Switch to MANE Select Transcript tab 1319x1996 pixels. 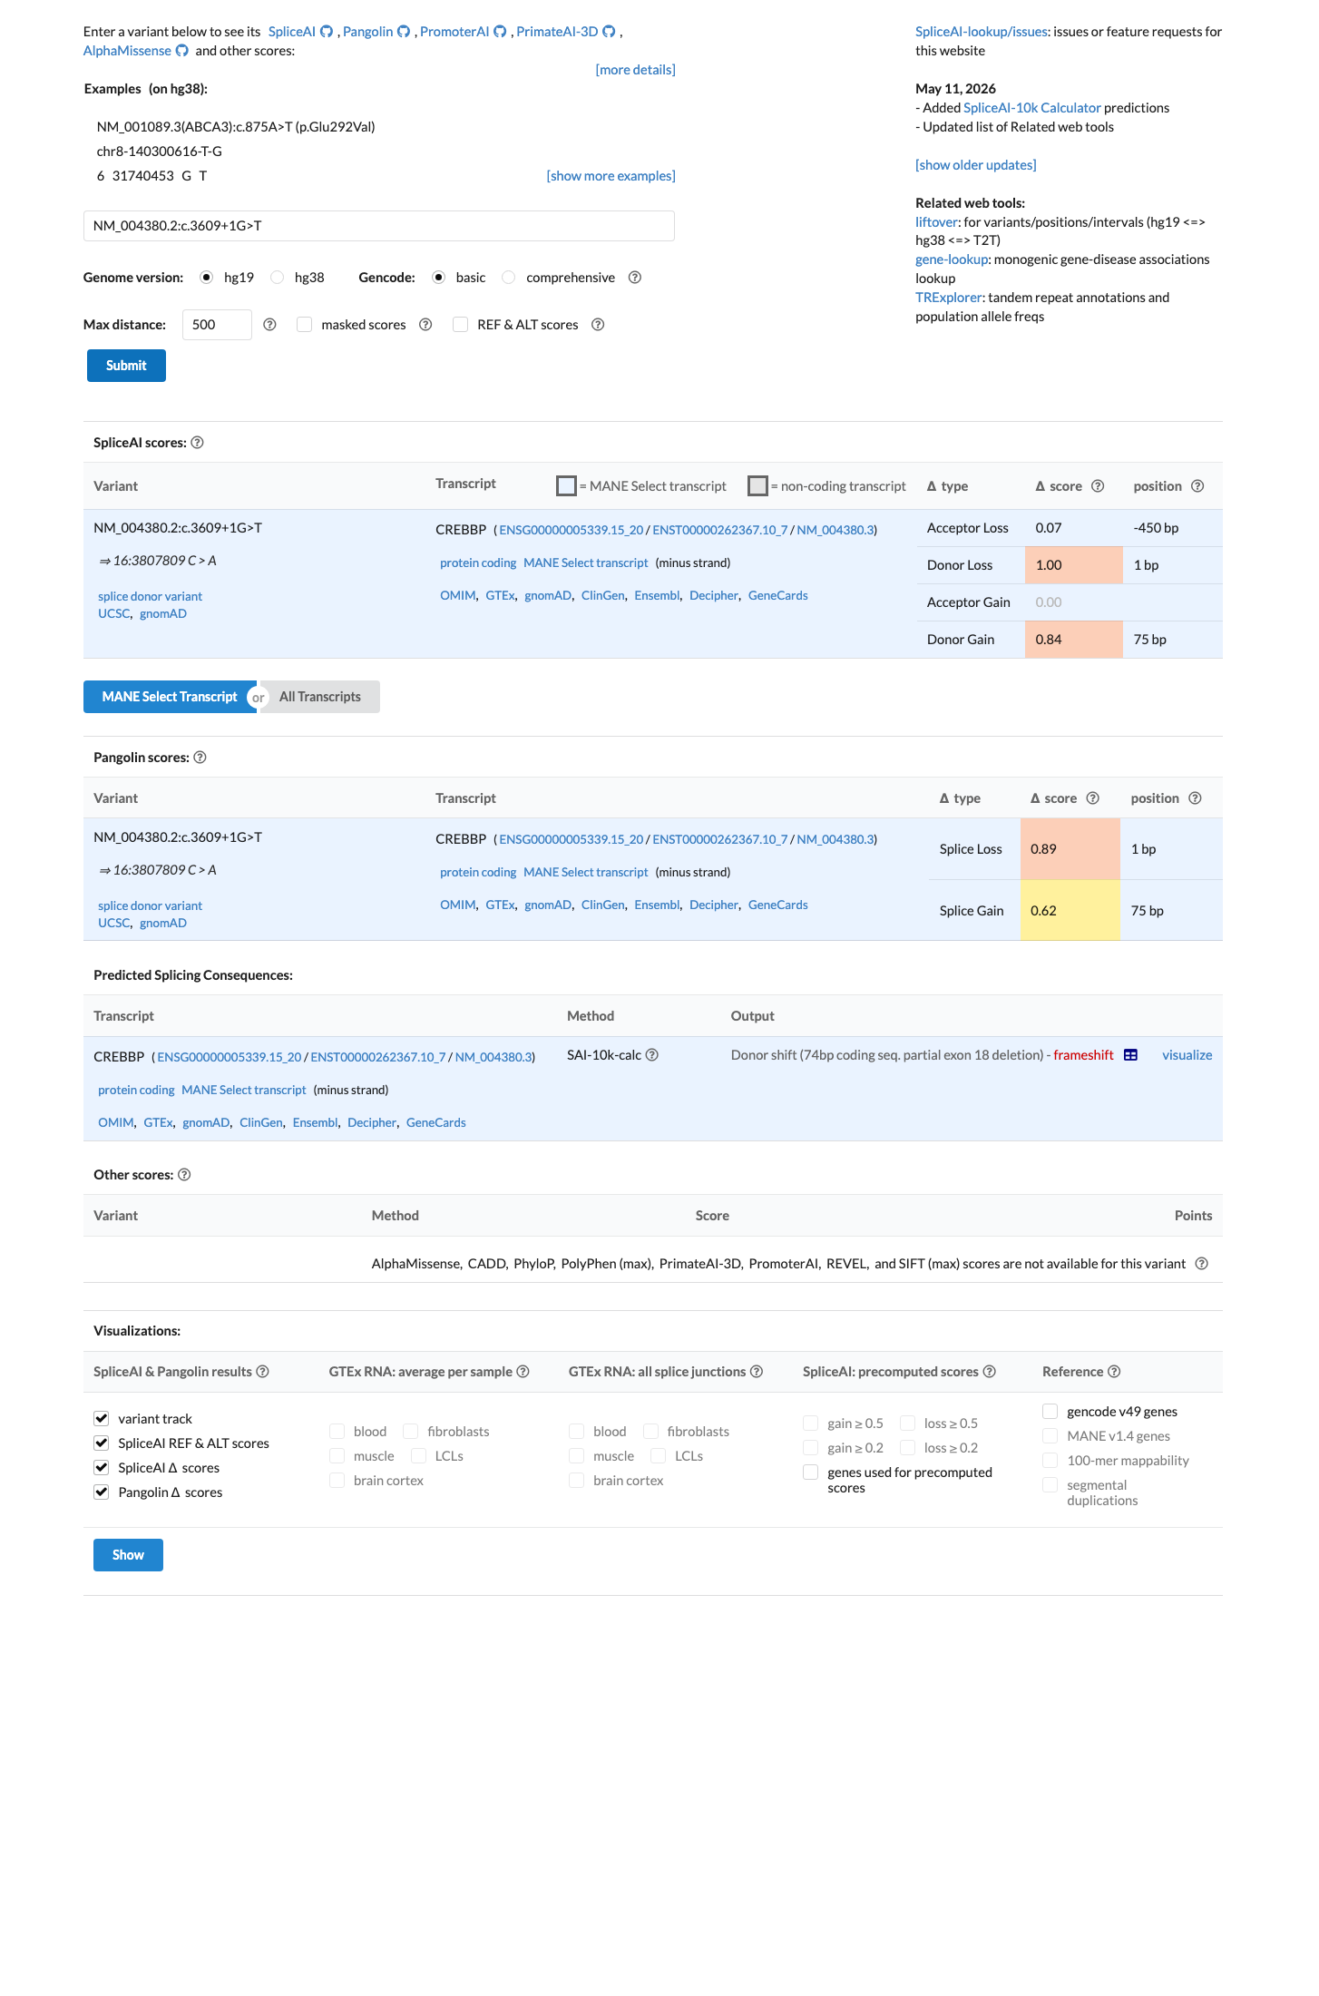(x=170, y=697)
